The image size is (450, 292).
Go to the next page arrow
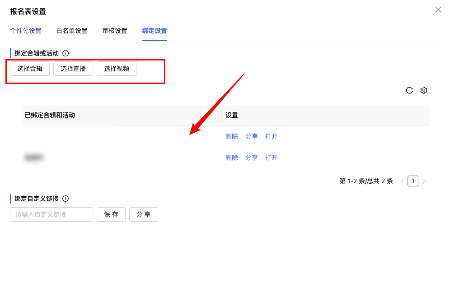[424, 181]
